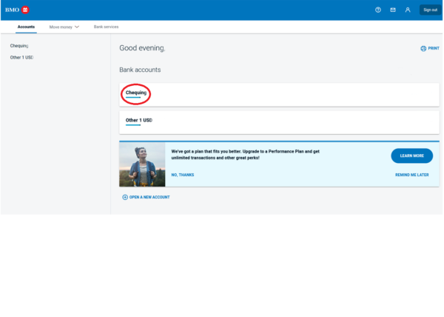Dismiss the offer with No, Thanks

pos(182,175)
